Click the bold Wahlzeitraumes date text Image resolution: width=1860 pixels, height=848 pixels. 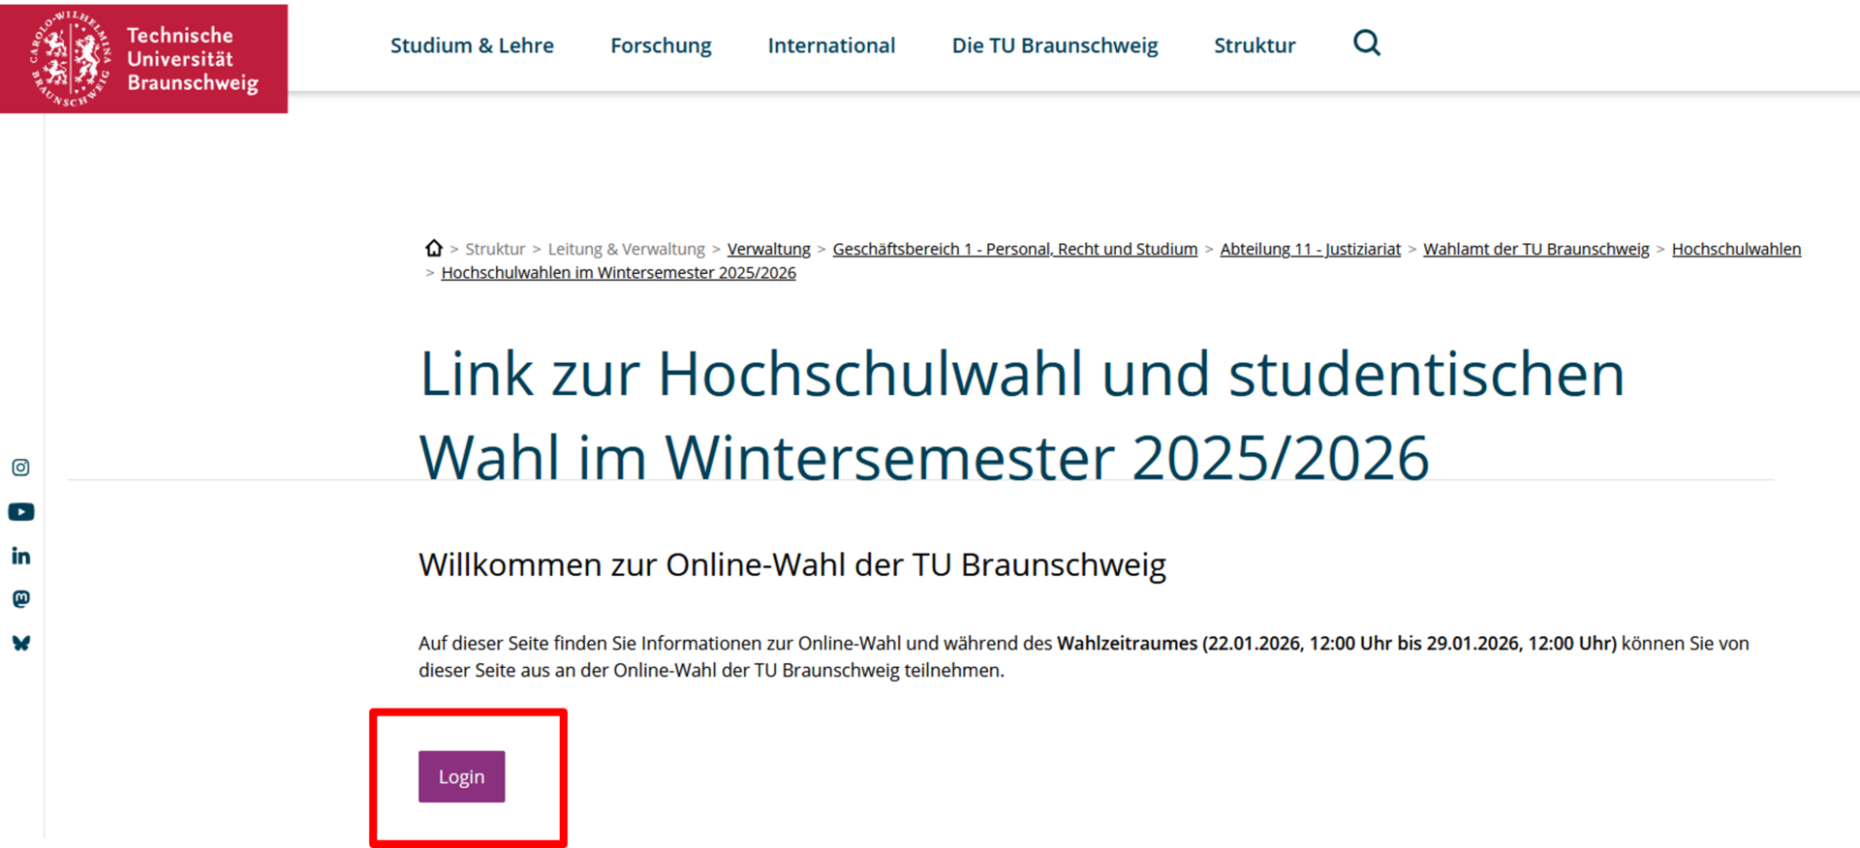1337,643
